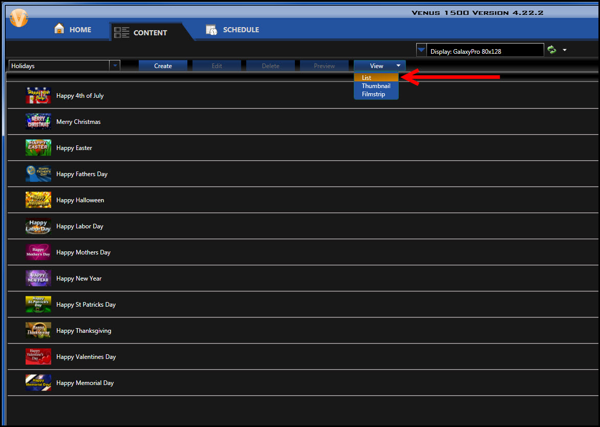Click the Schedule calendar icon
Viewport: 600px width, 427px height.
[x=211, y=29]
